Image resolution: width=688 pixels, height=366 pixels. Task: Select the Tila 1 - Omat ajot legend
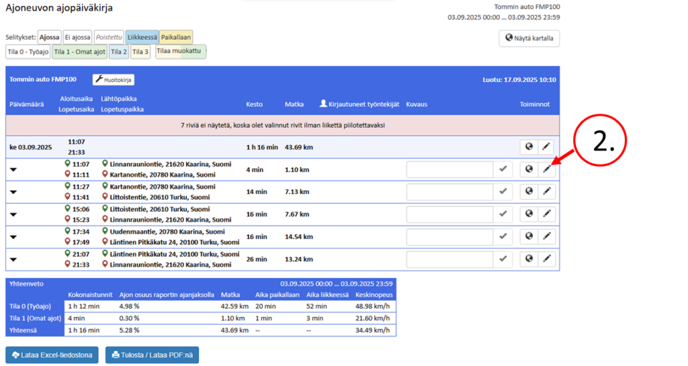[79, 52]
